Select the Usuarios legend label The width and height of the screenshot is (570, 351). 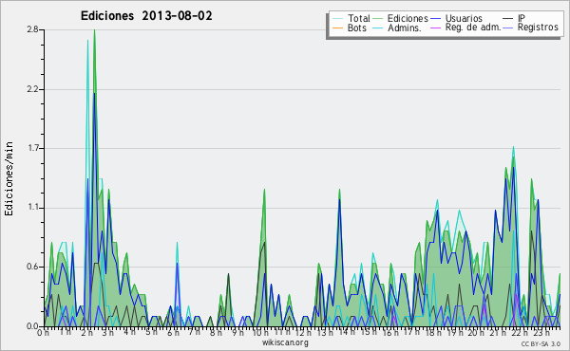[x=464, y=18]
